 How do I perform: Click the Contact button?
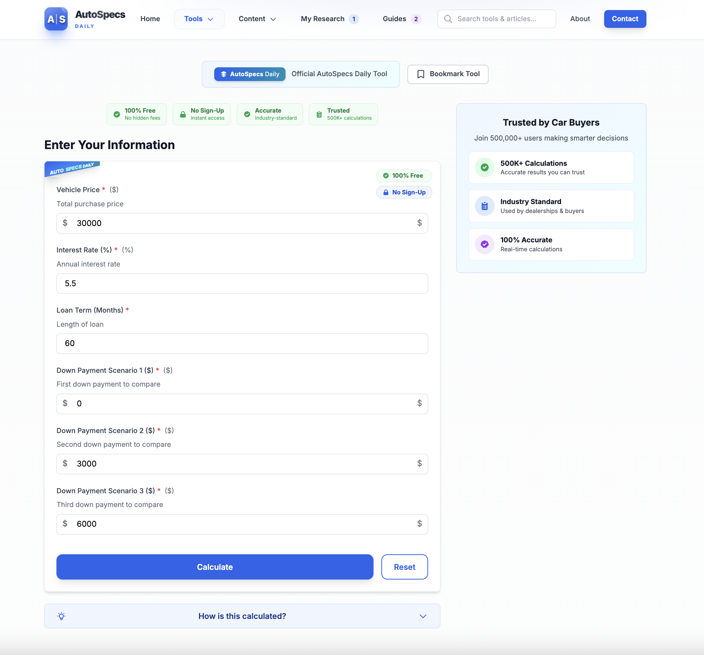(625, 19)
